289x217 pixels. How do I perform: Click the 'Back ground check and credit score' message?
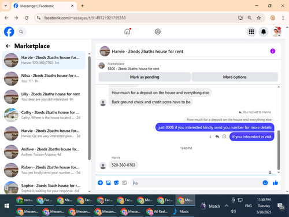tap(151, 102)
